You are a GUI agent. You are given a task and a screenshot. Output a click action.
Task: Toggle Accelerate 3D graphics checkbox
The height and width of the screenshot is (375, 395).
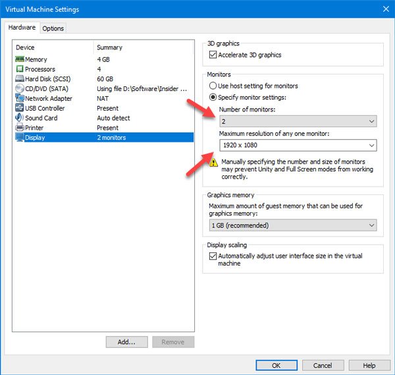(213, 55)
